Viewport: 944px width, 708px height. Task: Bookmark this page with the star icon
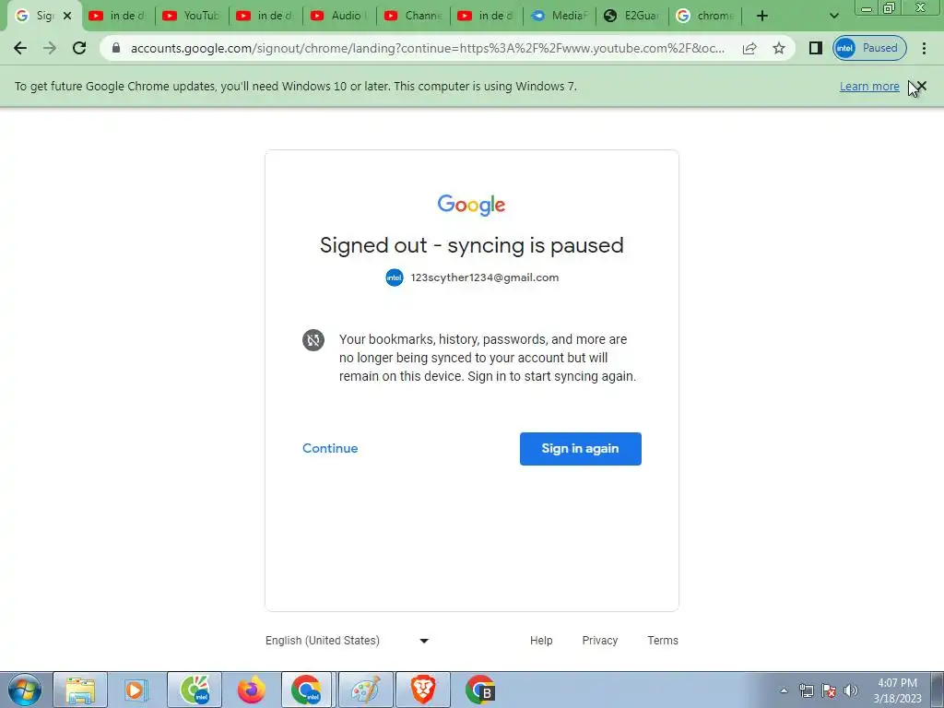778,48
